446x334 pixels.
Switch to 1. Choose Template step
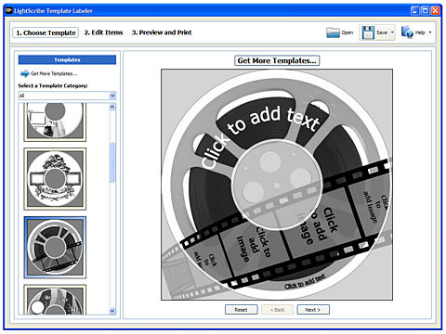[x=46, y=32]
